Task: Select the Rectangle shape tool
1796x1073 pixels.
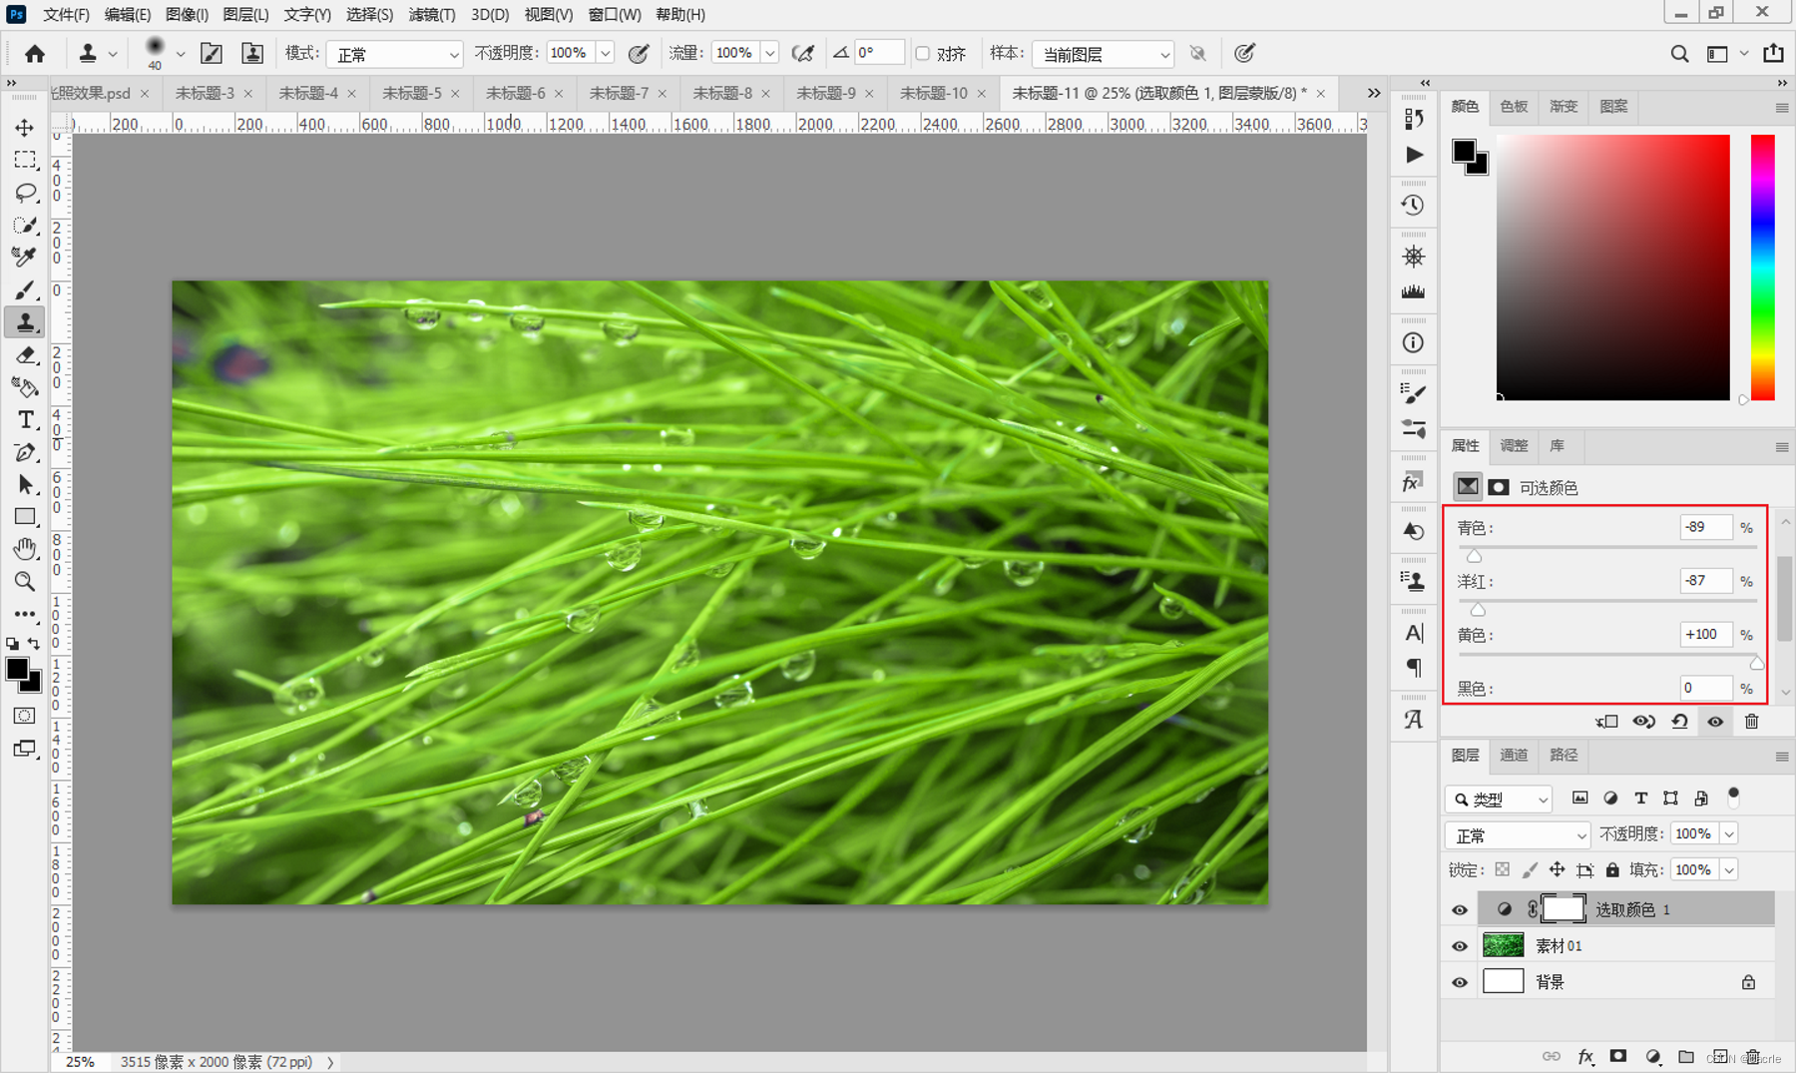Action: click(x=25, y=517)
